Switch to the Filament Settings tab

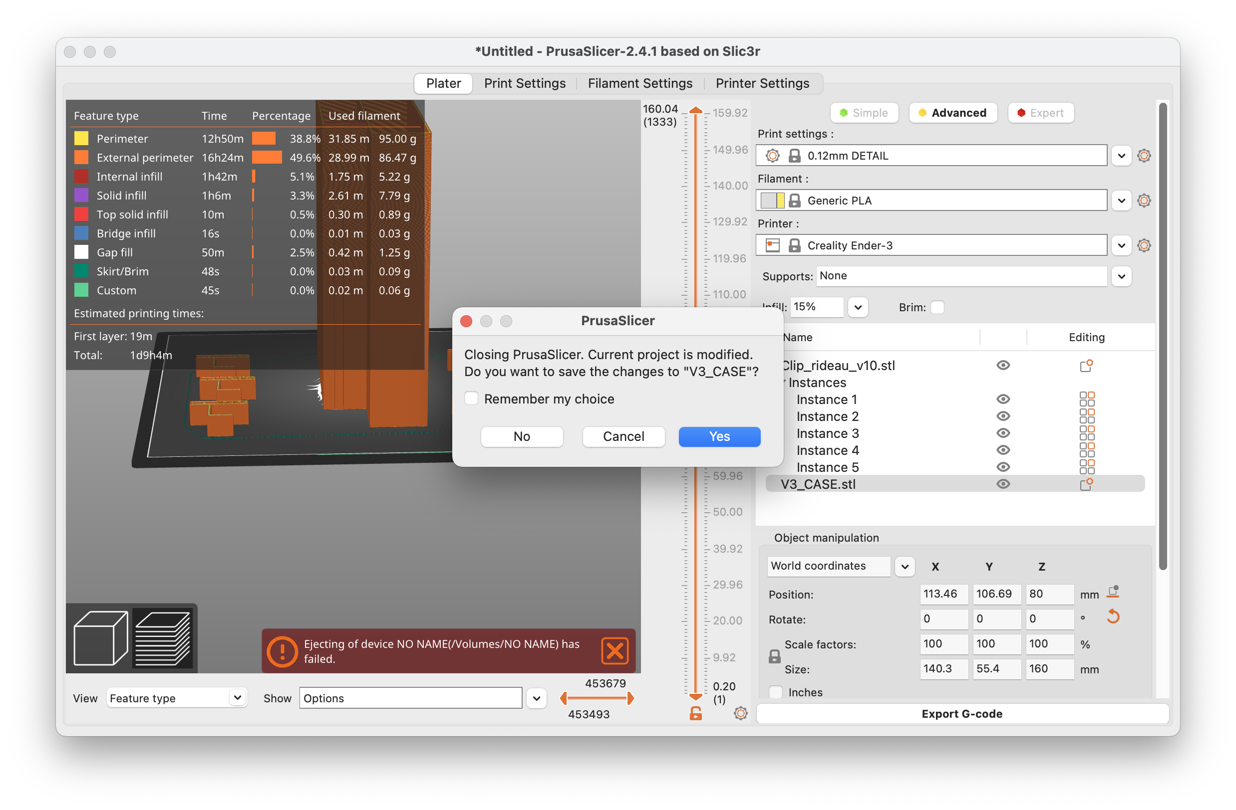[640, 83]
